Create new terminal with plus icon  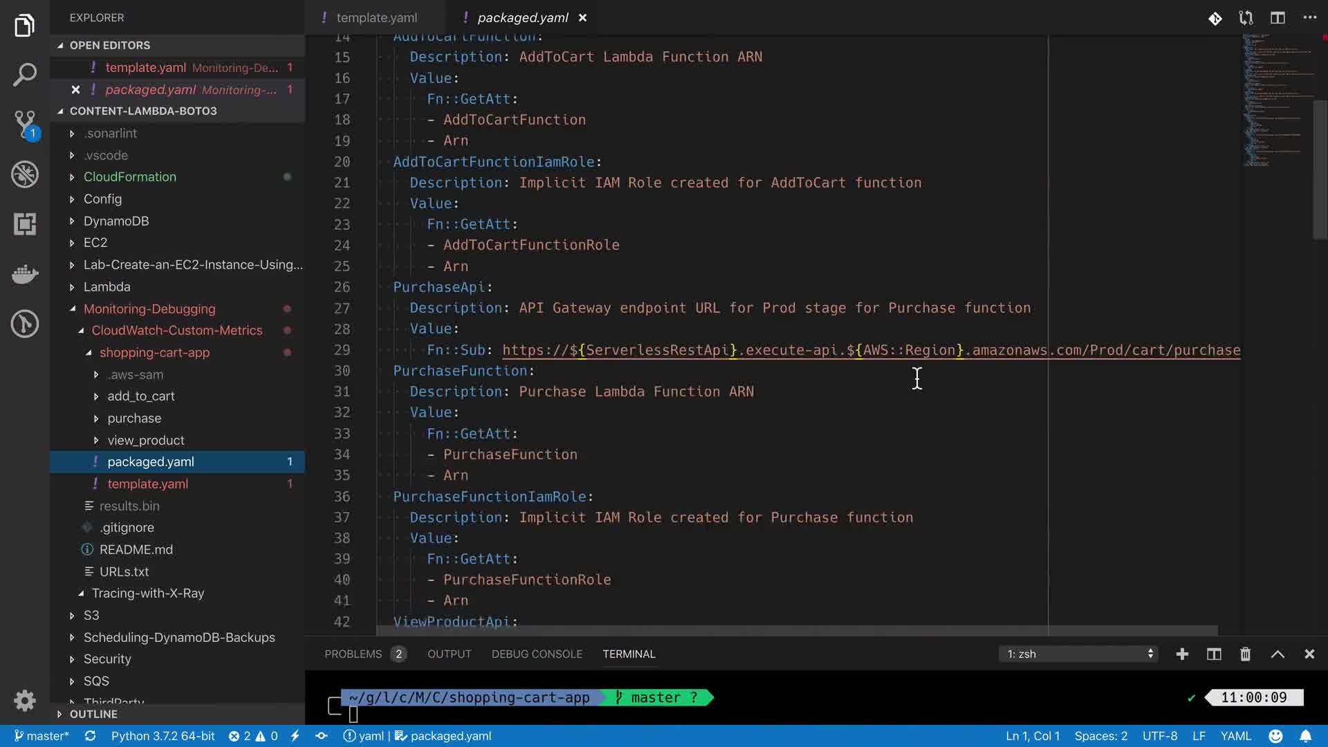(x=1182, y=654)
